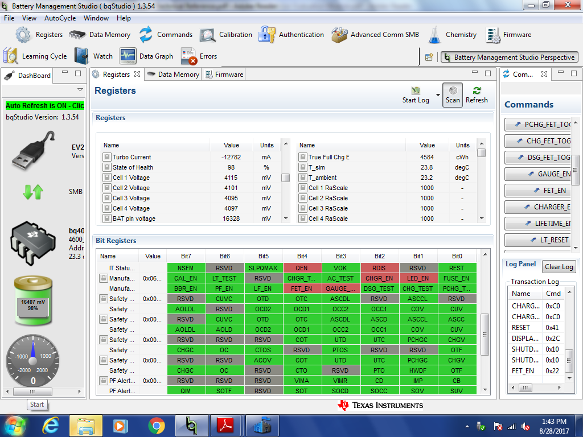Open Chrome from the taskbar

click(157, 426)
